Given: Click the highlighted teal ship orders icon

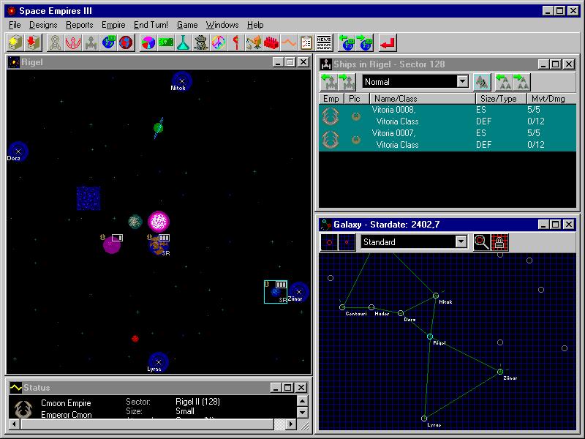Looking at the screenshot, I should [x=482, y=82].
